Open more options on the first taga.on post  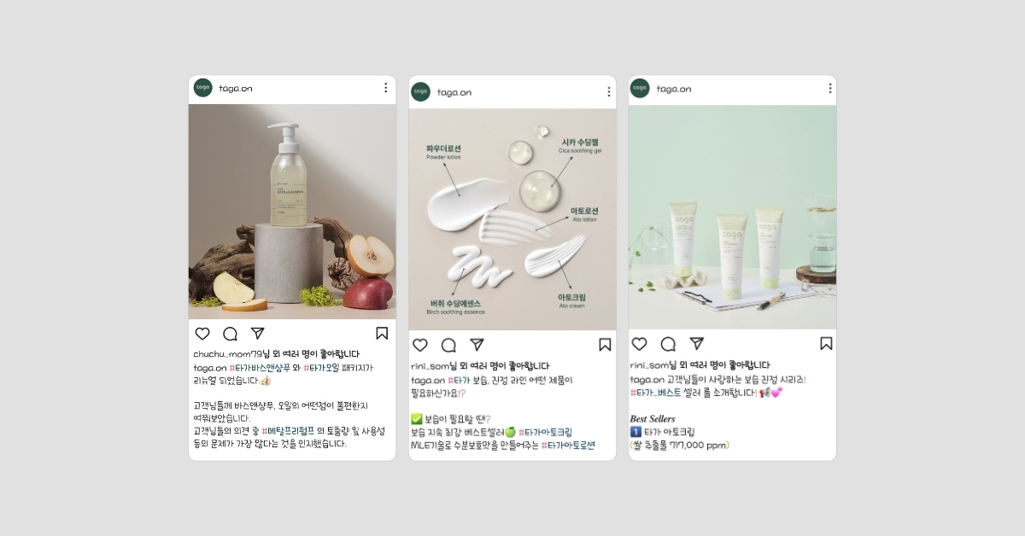pyautogui.click(x=385, y=88)
